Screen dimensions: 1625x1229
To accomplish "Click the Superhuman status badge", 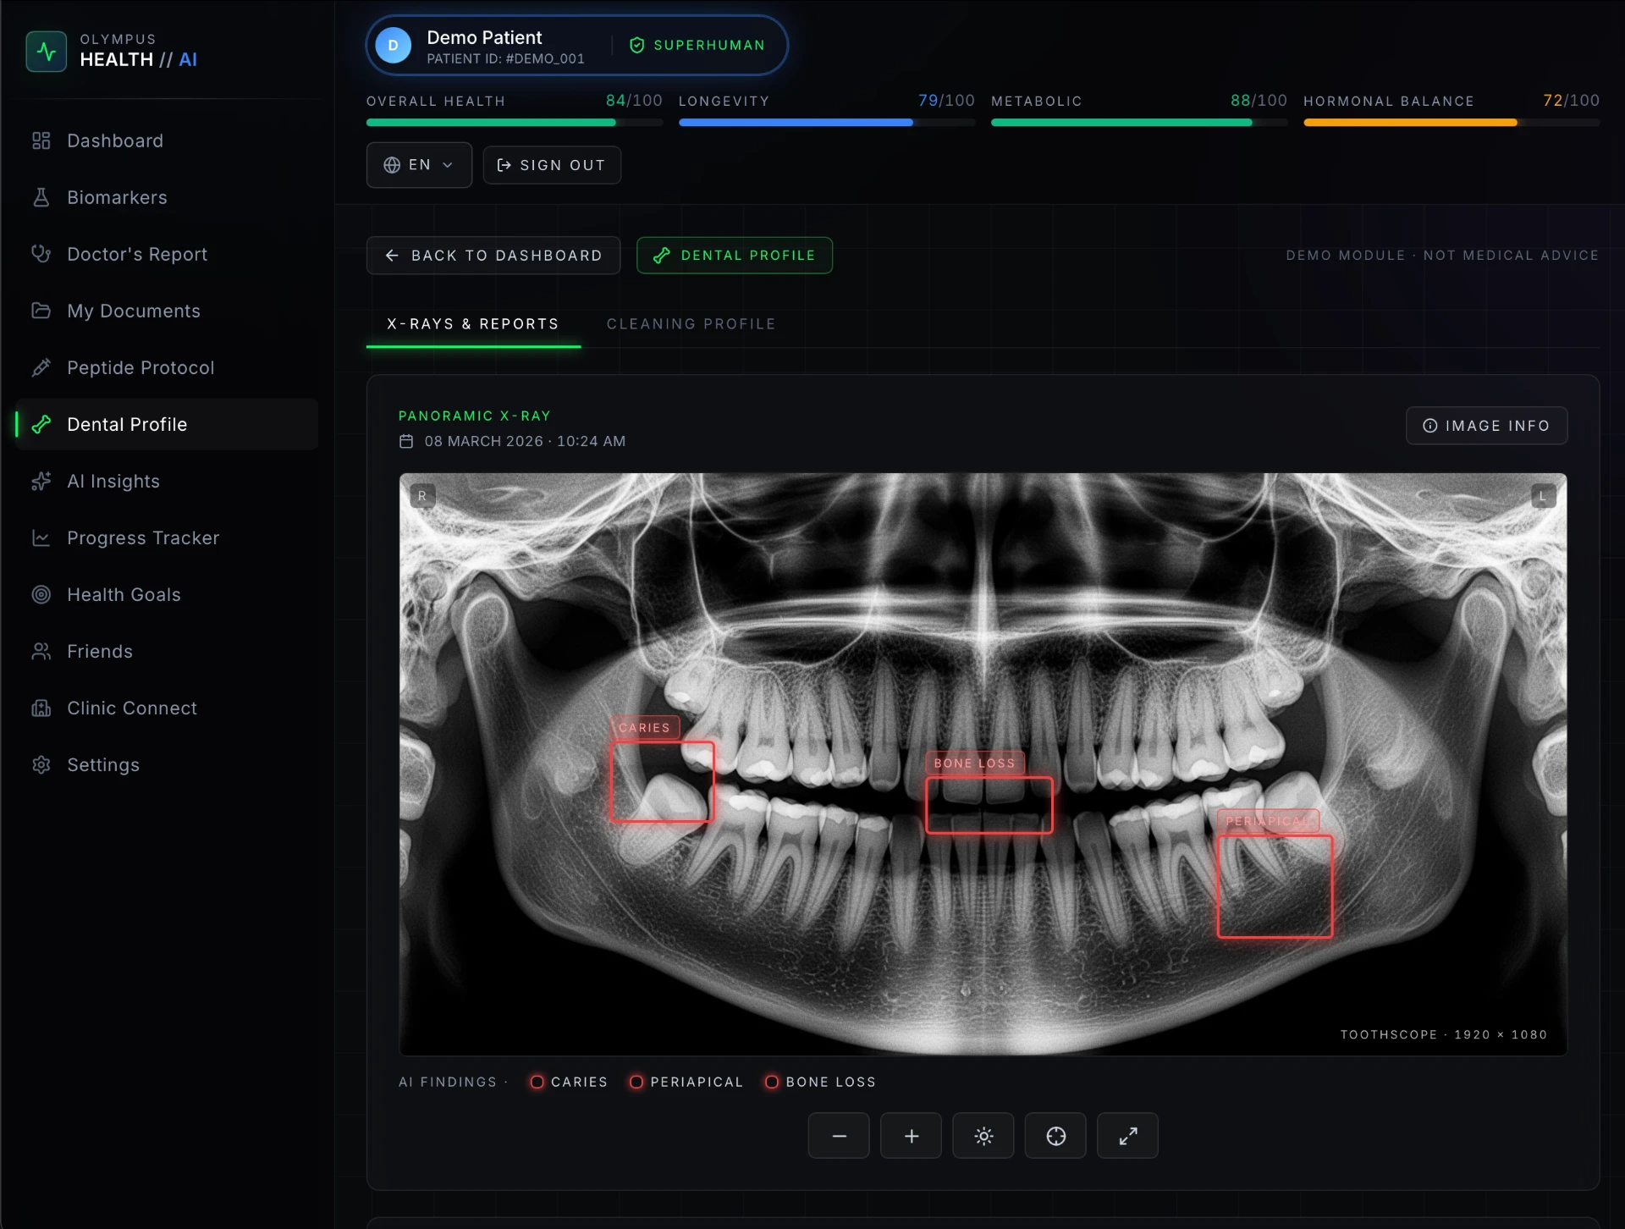I will (x=697, y=46).
